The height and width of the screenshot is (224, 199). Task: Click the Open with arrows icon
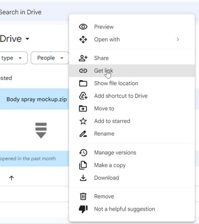pos(83,39)
